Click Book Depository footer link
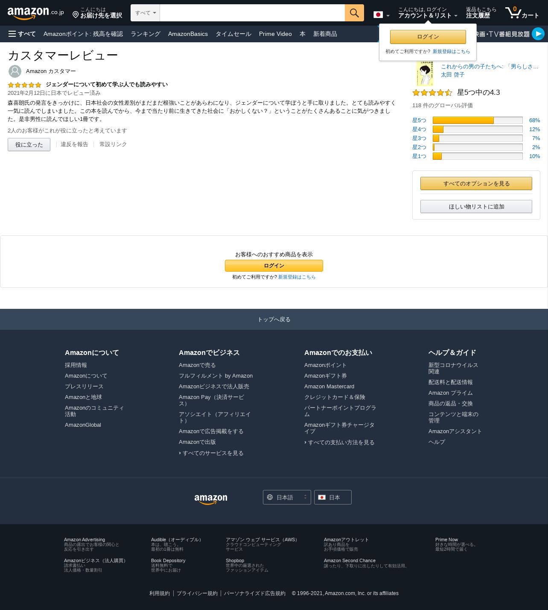This screenshot has width=548, height=610. tap(168, 560)
